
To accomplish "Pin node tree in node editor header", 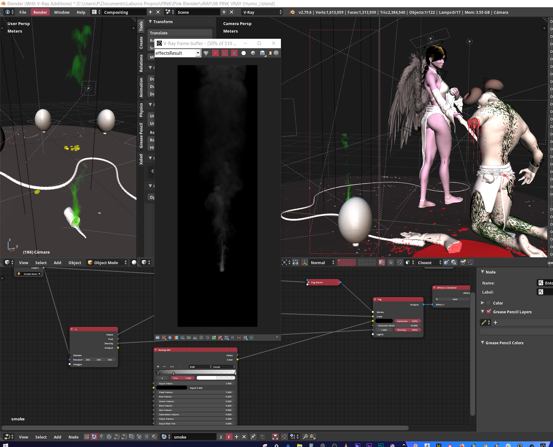I will tap(253, 437).
